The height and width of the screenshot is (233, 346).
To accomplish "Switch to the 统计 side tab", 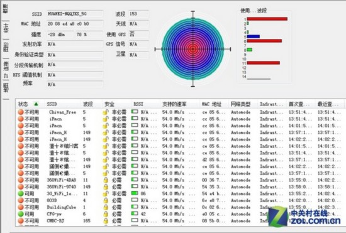I will [x=6, y=28].
